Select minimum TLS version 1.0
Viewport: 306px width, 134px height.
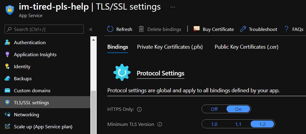click(214, 124)
